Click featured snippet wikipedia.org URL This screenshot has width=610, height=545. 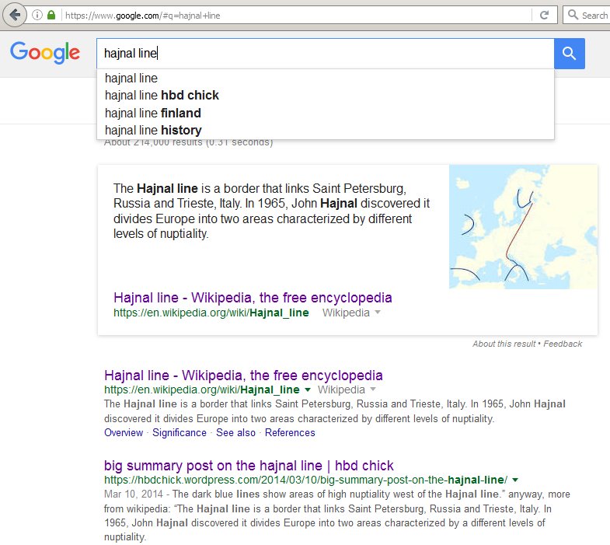(211, 313)
